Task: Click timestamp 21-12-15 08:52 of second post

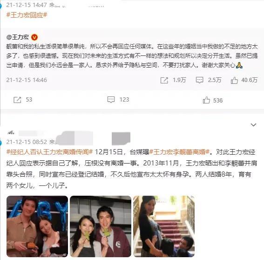Action: point(27,142)
